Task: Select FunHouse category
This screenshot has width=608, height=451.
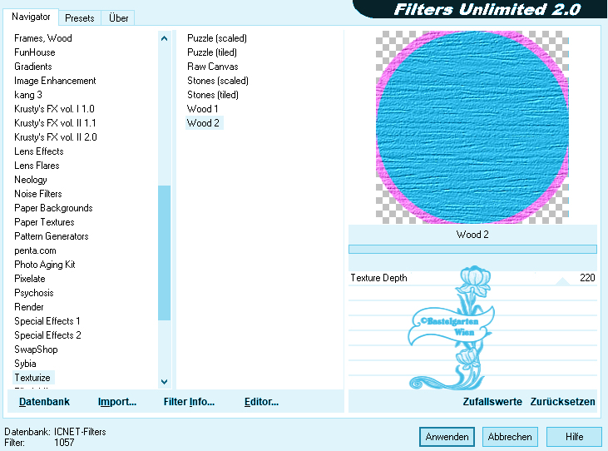Action: click(34, 52)
